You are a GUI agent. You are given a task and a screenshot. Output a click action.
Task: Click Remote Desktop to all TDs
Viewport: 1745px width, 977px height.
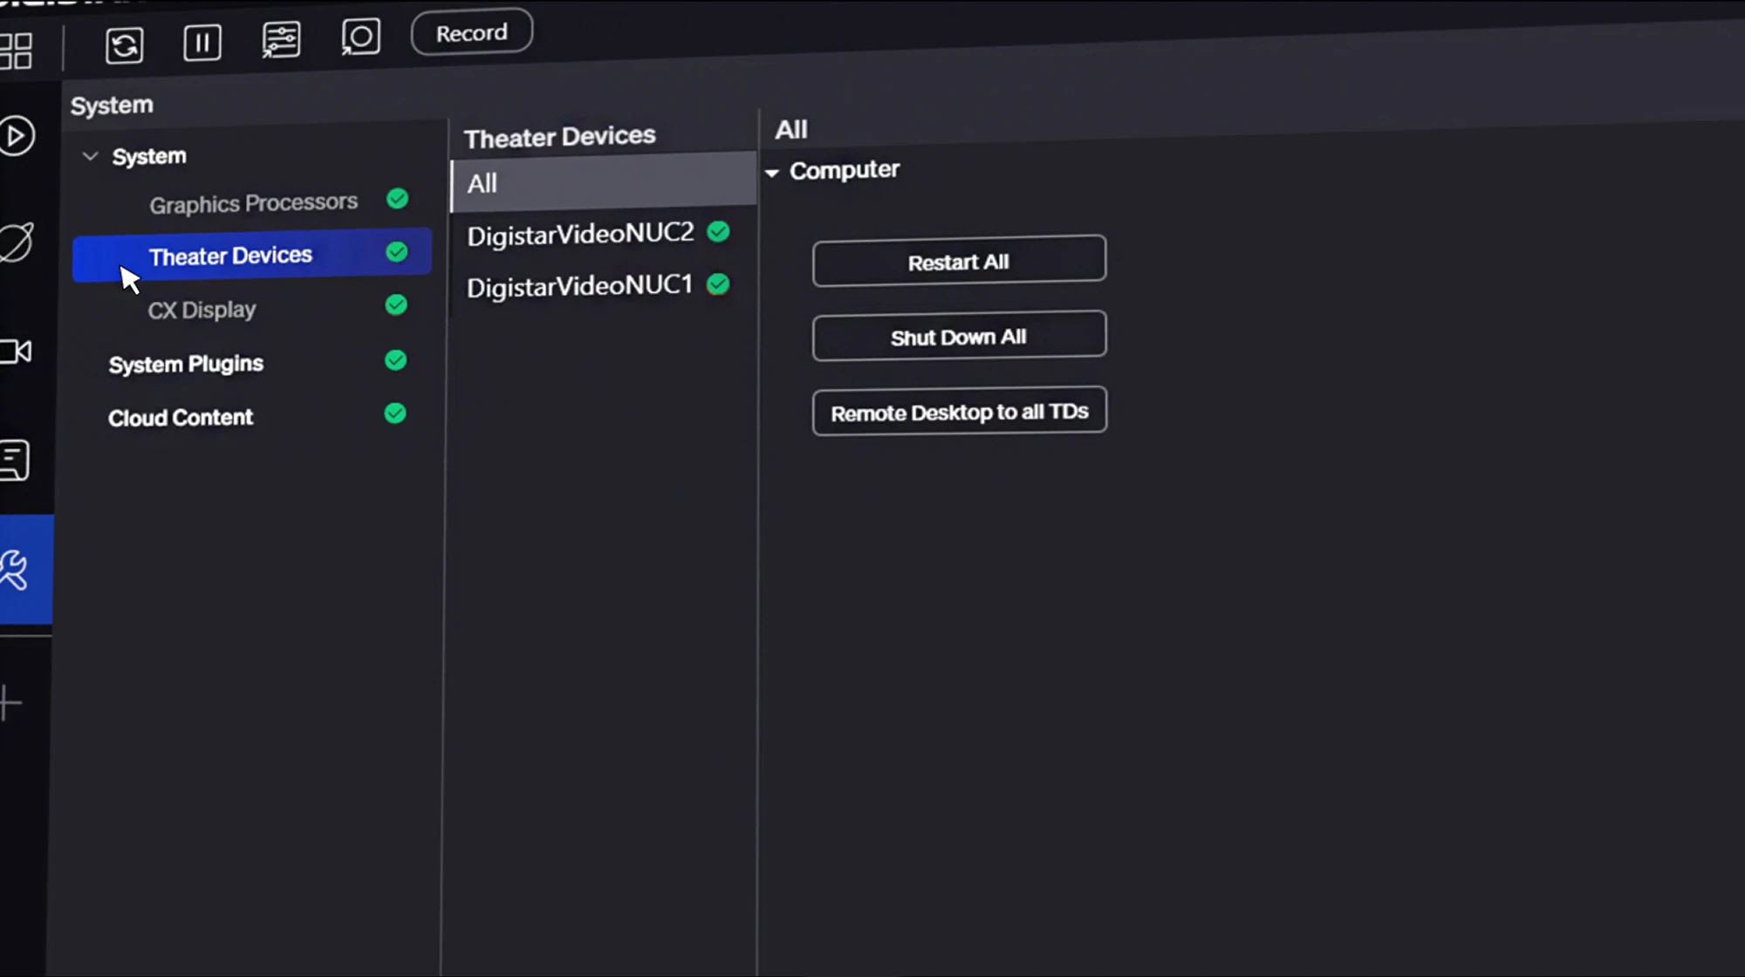[x=959, y=412]
